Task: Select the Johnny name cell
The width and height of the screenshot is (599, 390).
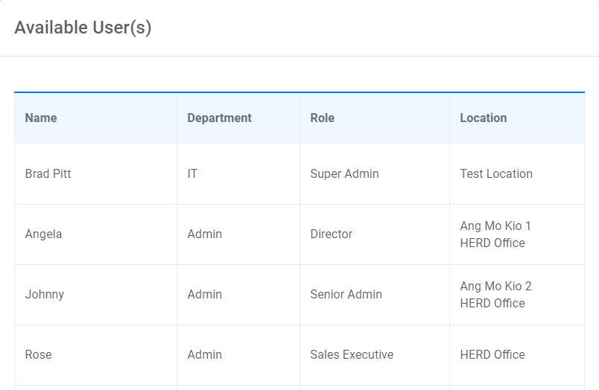Action: click(x=45, y=294)
